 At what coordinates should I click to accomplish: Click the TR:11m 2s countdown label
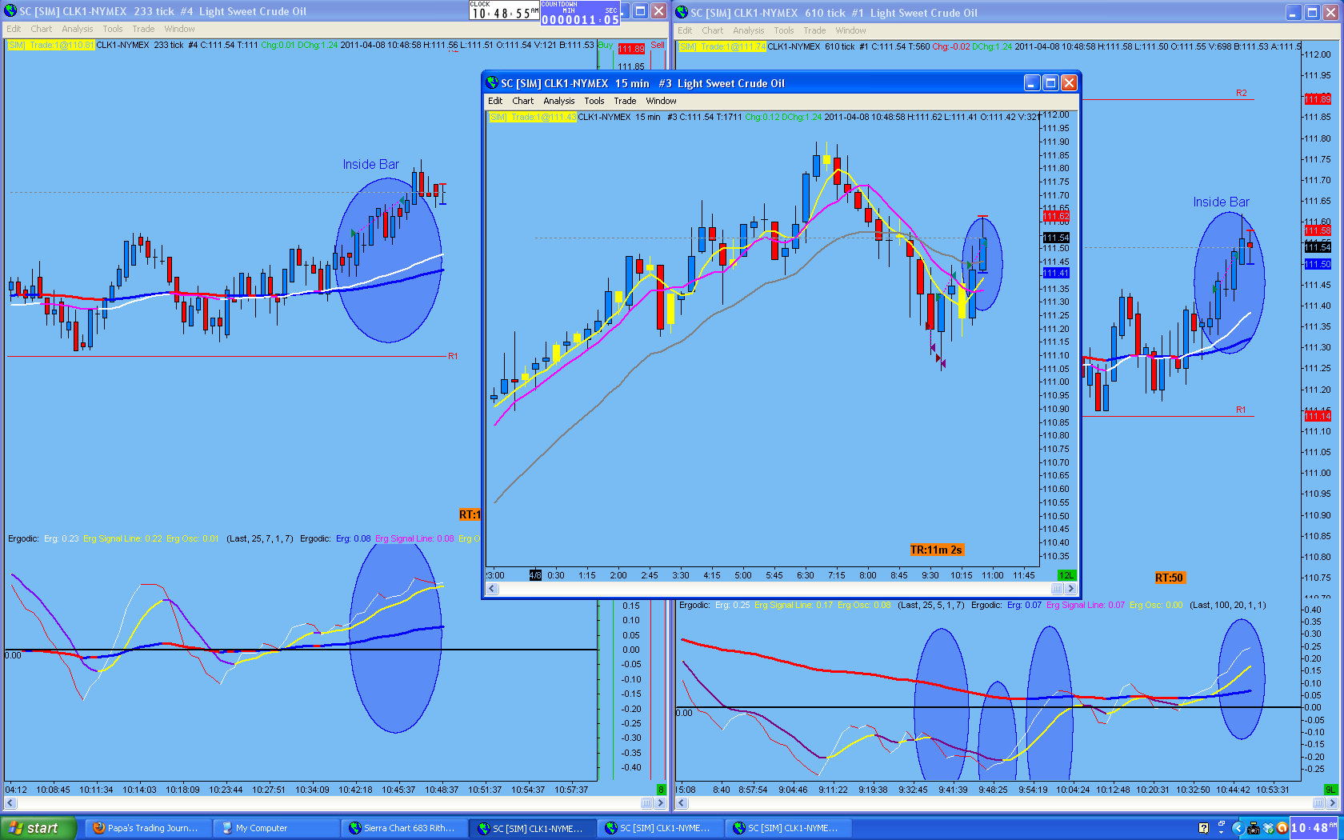tap(936, 550)
